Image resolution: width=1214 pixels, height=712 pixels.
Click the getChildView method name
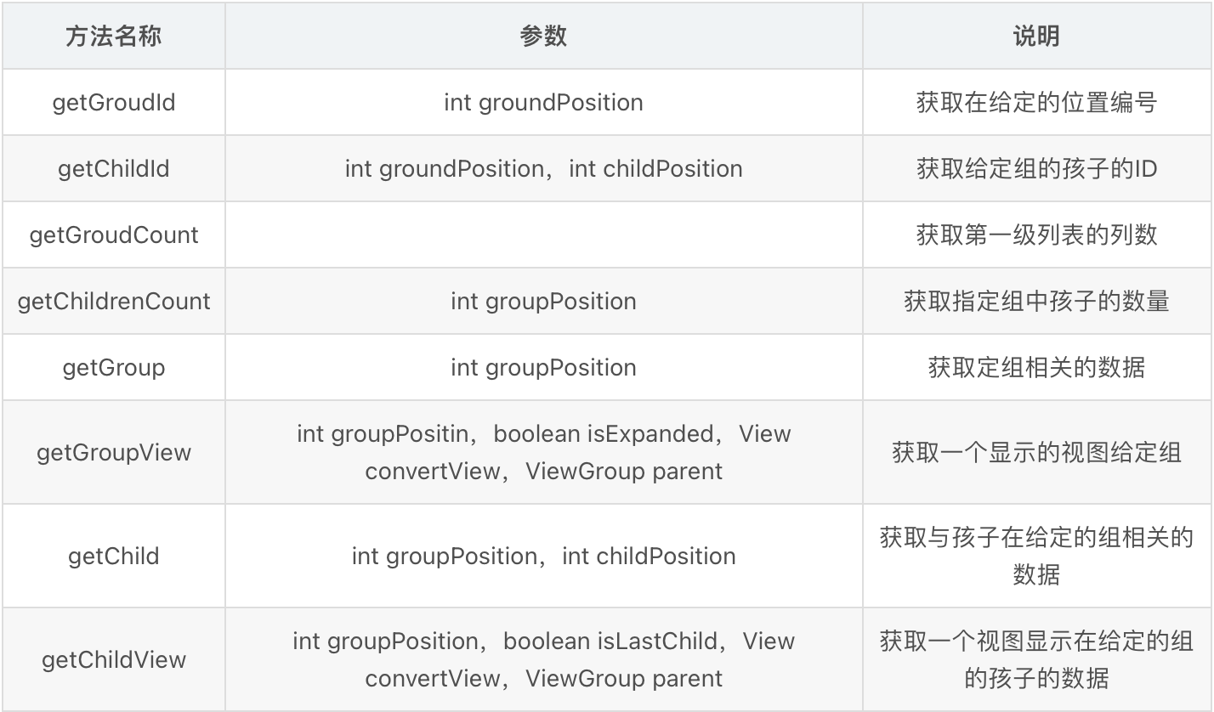(x=113, y=660)
